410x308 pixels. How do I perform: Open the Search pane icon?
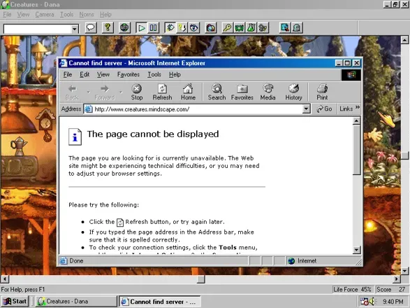coord(217,92)
